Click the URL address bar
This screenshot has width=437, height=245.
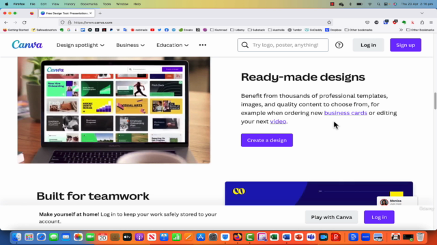[197, 22]
